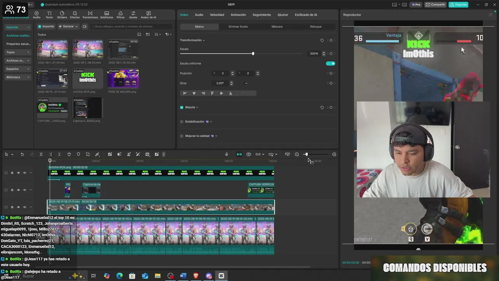Toggle the main track magnet snapping
This screenshot has width=499, height=281.
239,154
